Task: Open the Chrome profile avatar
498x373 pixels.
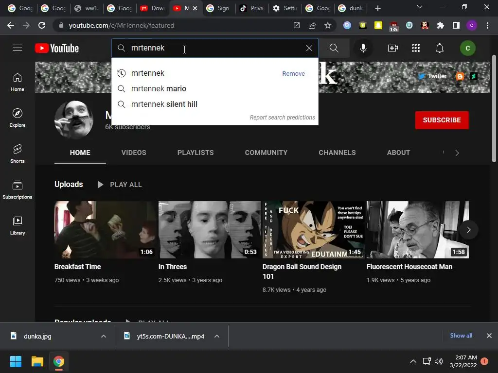Action: [472, 25]
